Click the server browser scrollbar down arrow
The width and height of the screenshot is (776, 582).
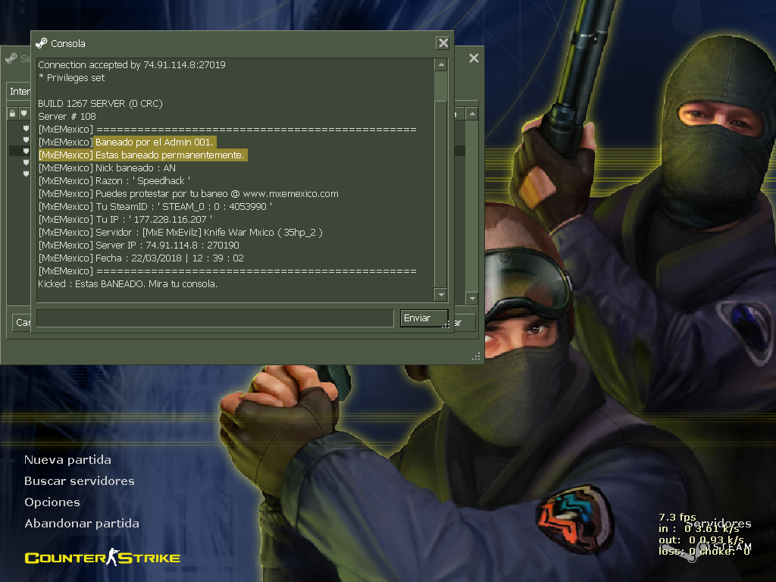click(x=472, y=299)
